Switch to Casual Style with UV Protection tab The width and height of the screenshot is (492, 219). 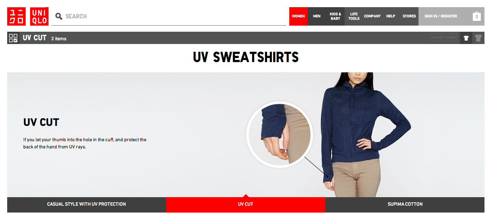point(87,204)
